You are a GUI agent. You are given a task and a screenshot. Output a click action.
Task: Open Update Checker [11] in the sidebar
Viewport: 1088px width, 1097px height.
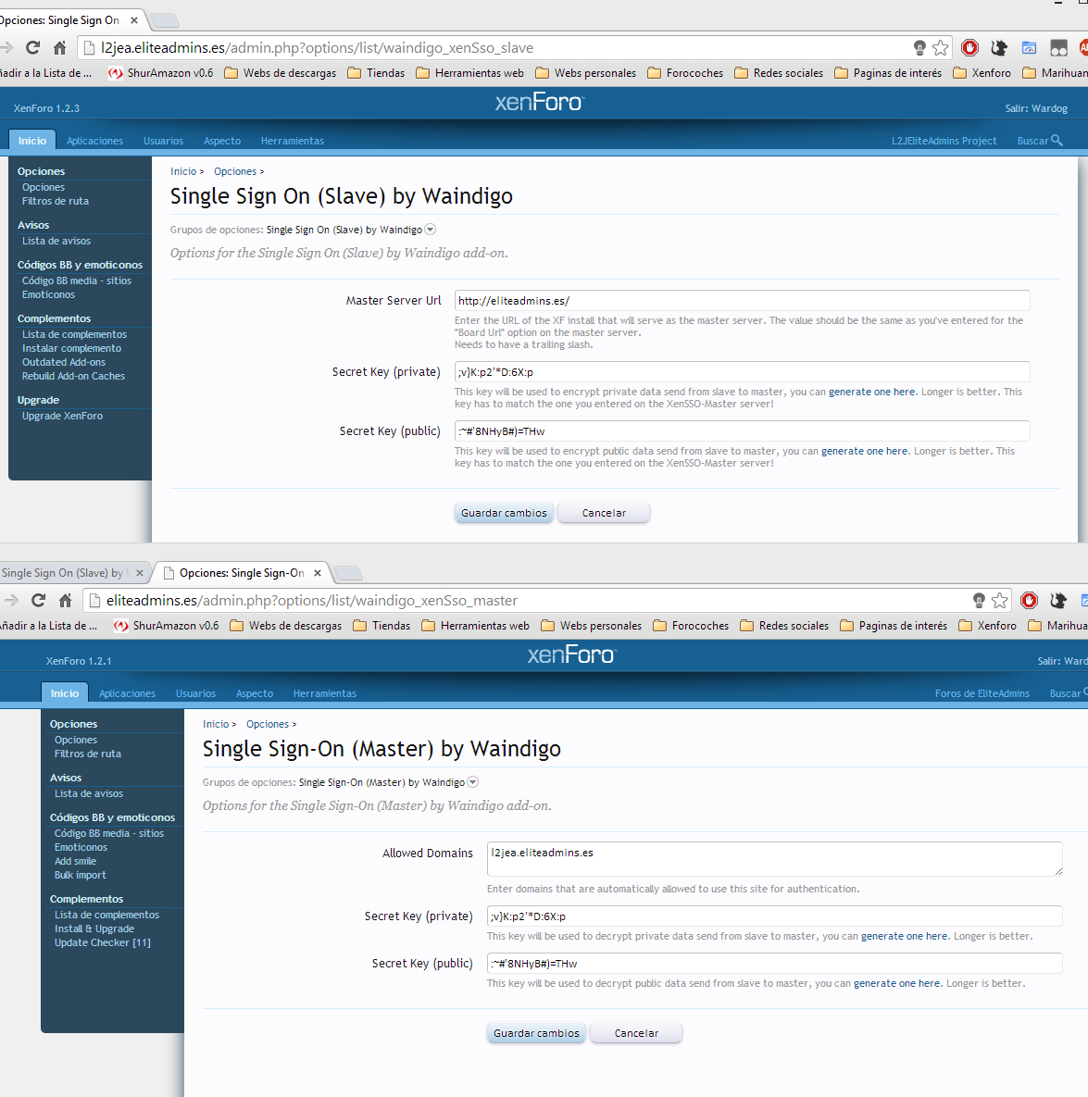click(102, 942)
